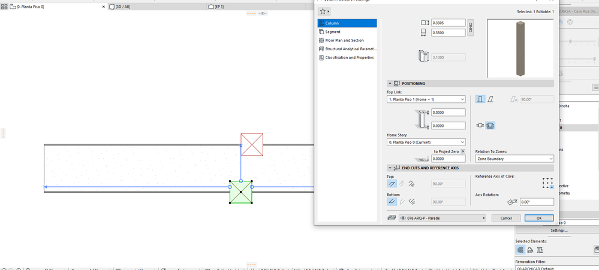Click the second Selected Elements icon
The width and height of the screenshot is (599, 270).
(x=530, y=250)
